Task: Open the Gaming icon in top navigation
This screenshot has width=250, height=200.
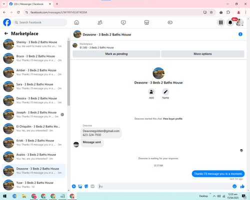Action: pyautogui.click(x=170, y=22)
